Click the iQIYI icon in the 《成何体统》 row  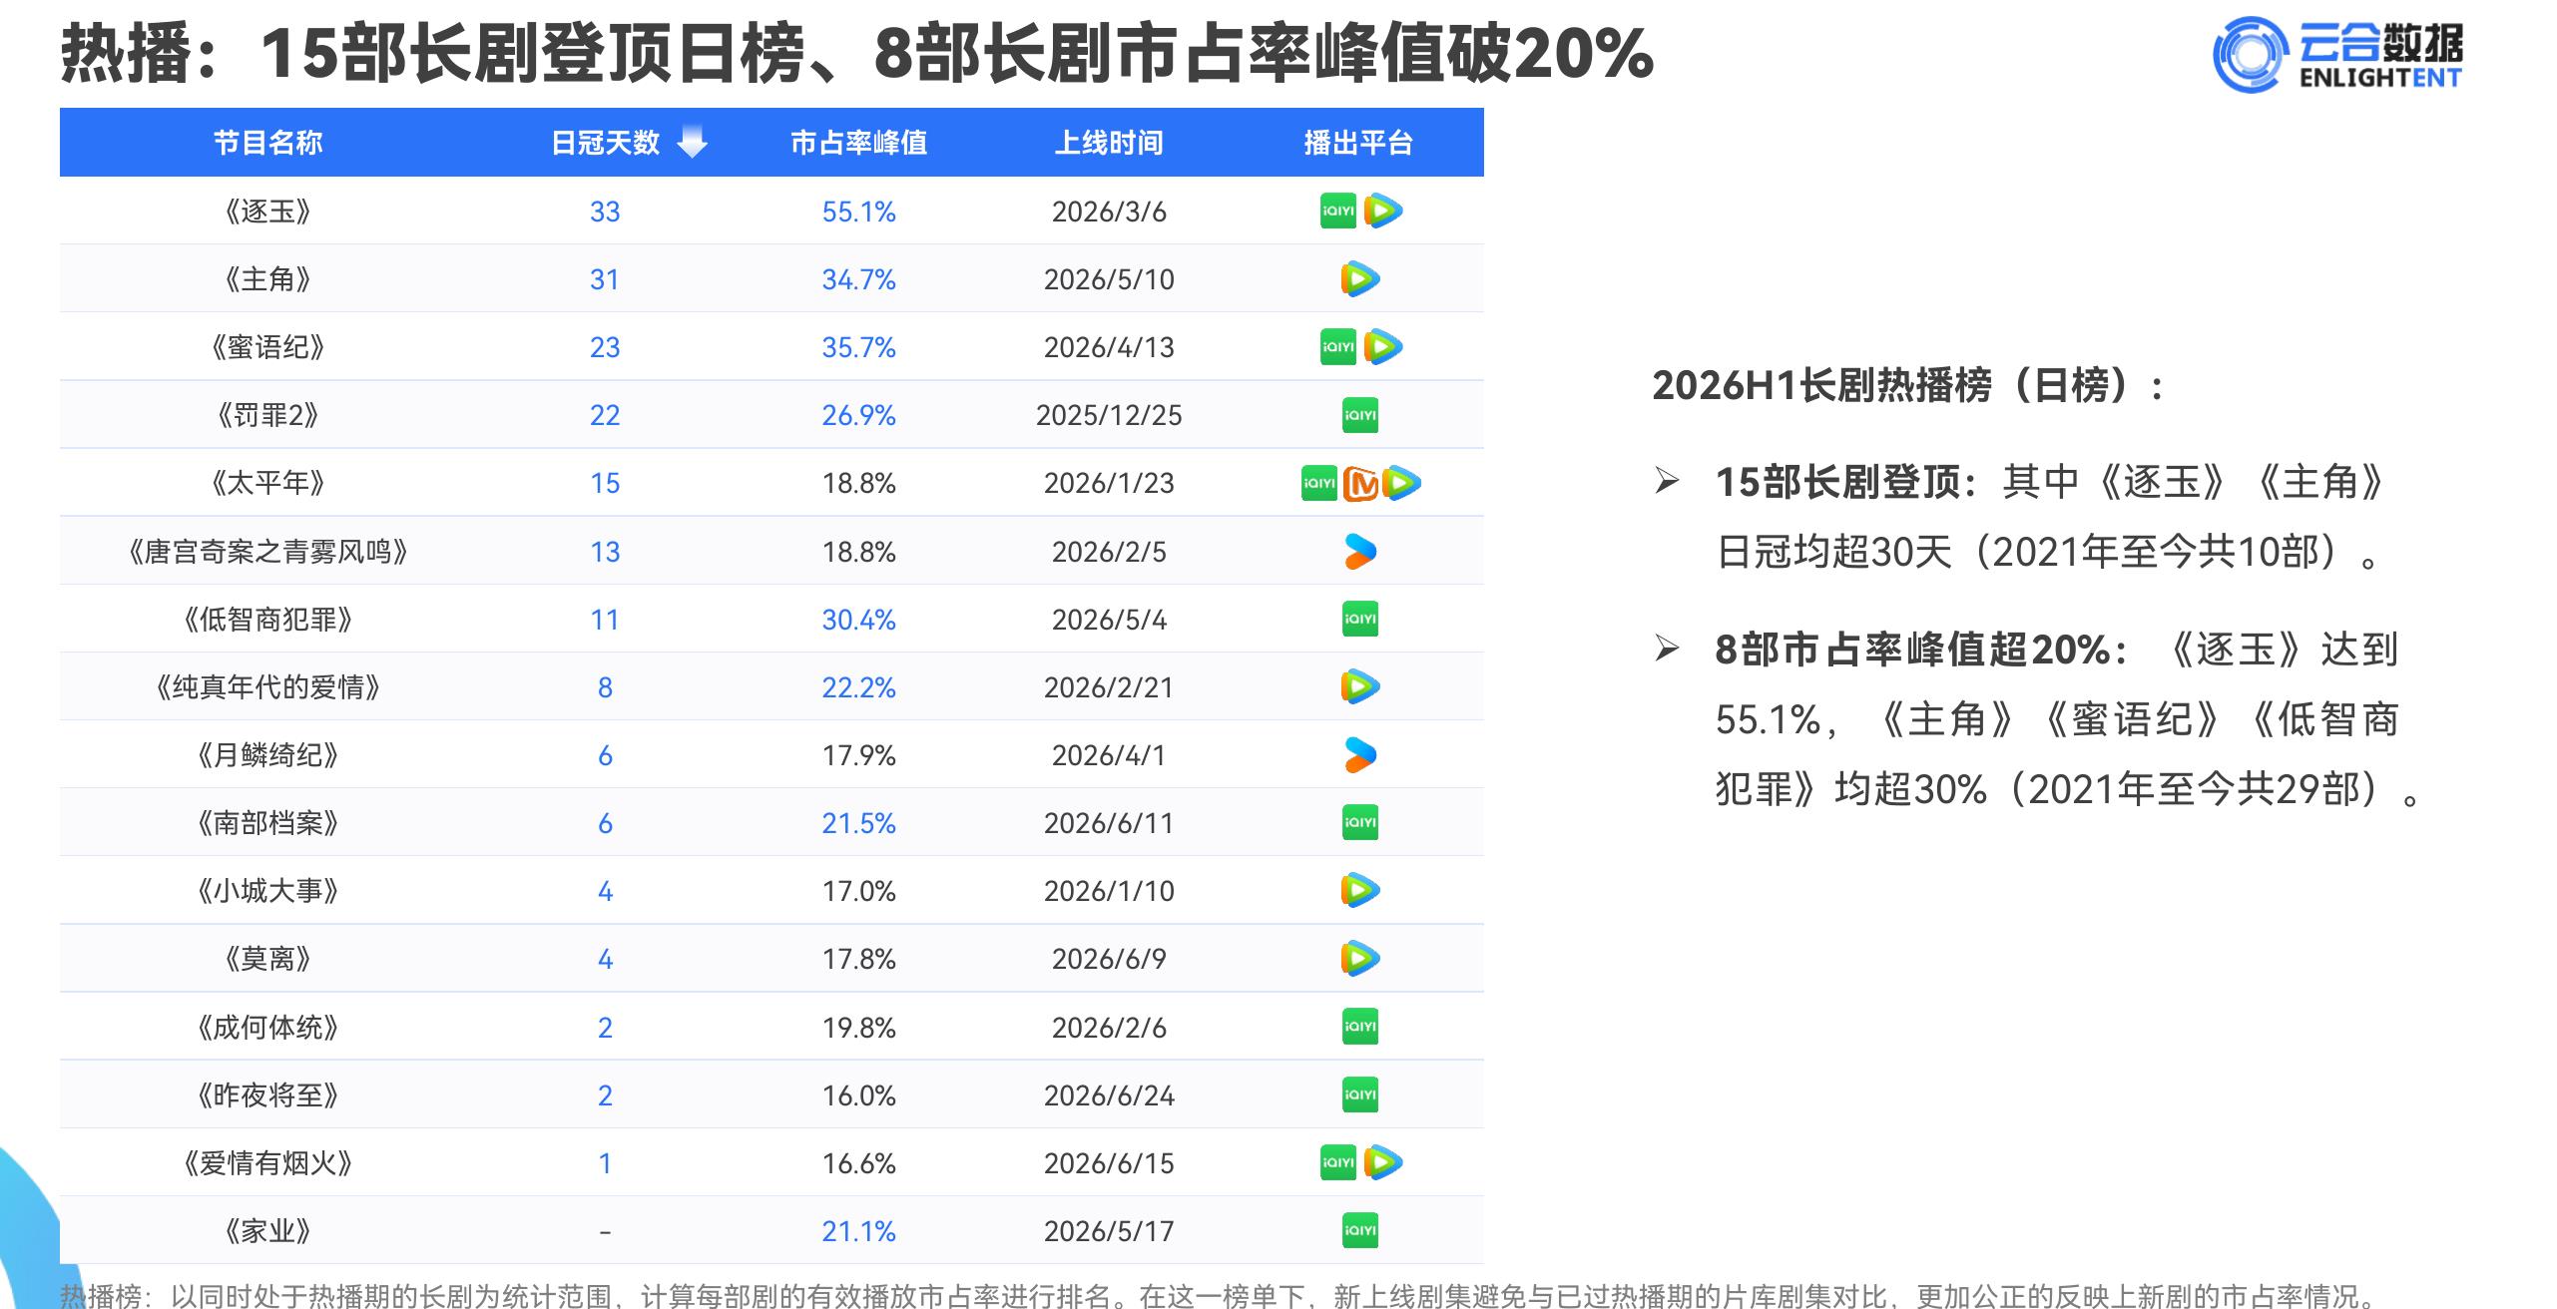(x=1359, y=1027)
